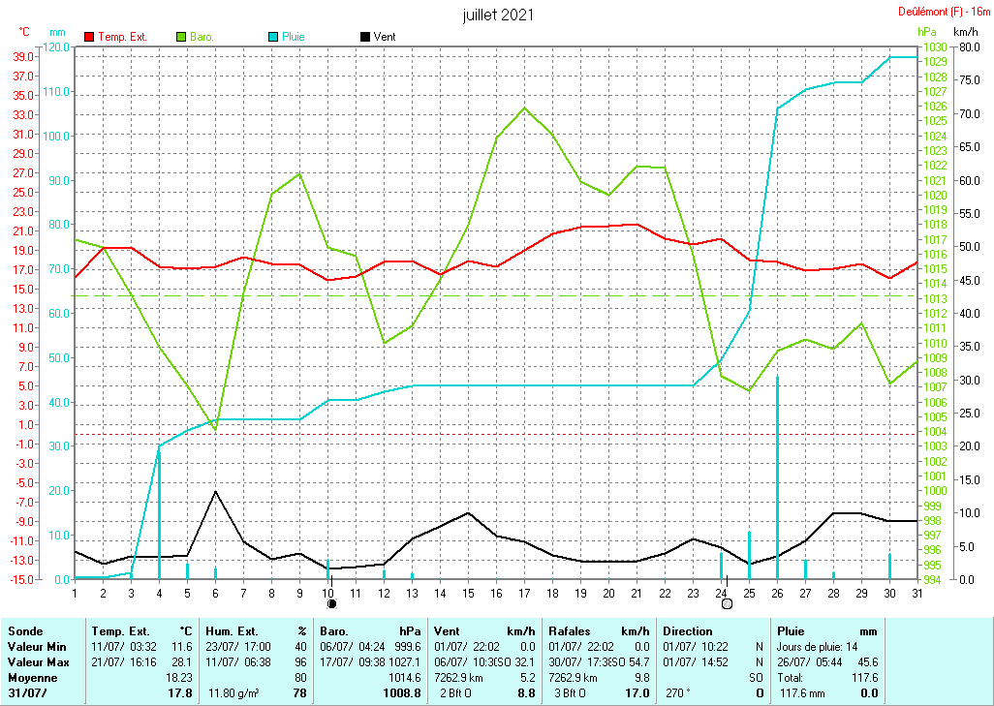The height and width of the screenshot is (706, 994).
Task: Click the black Vent legend swatch
Action: point(365,37)
